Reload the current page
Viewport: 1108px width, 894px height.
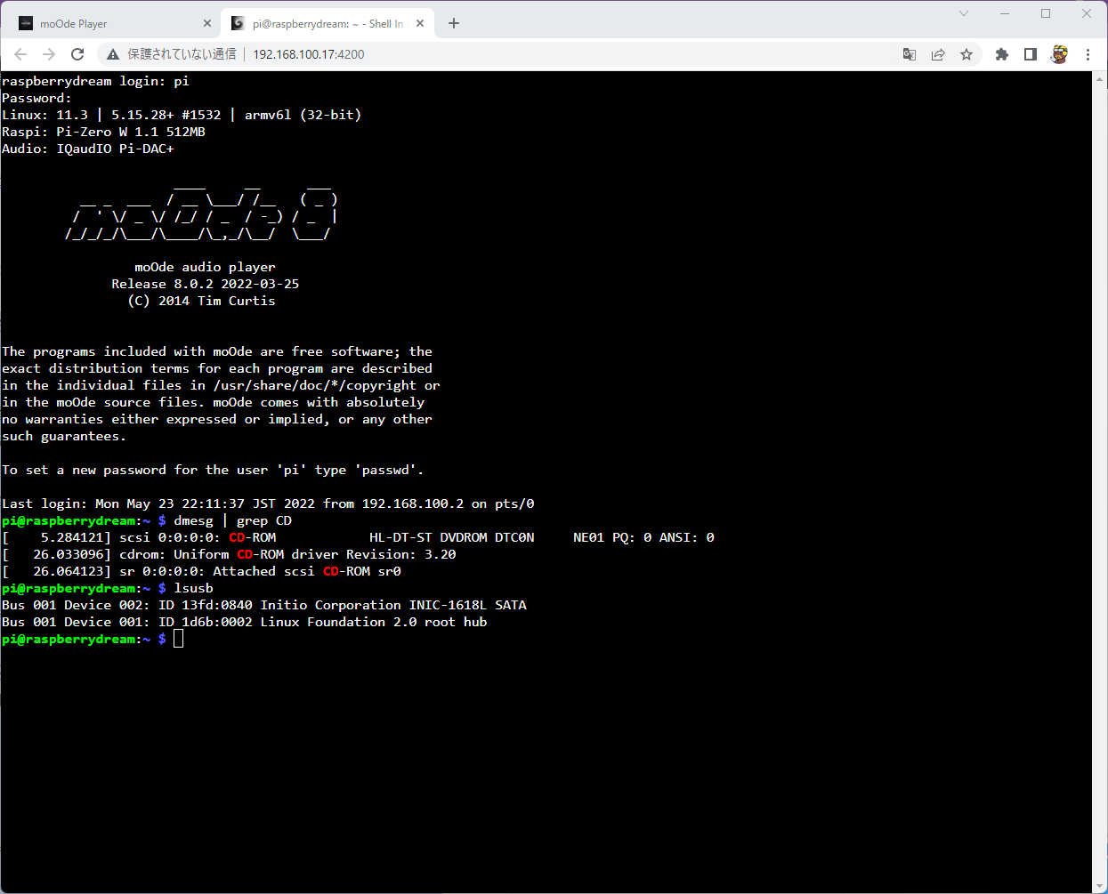(x=77, y=54)
